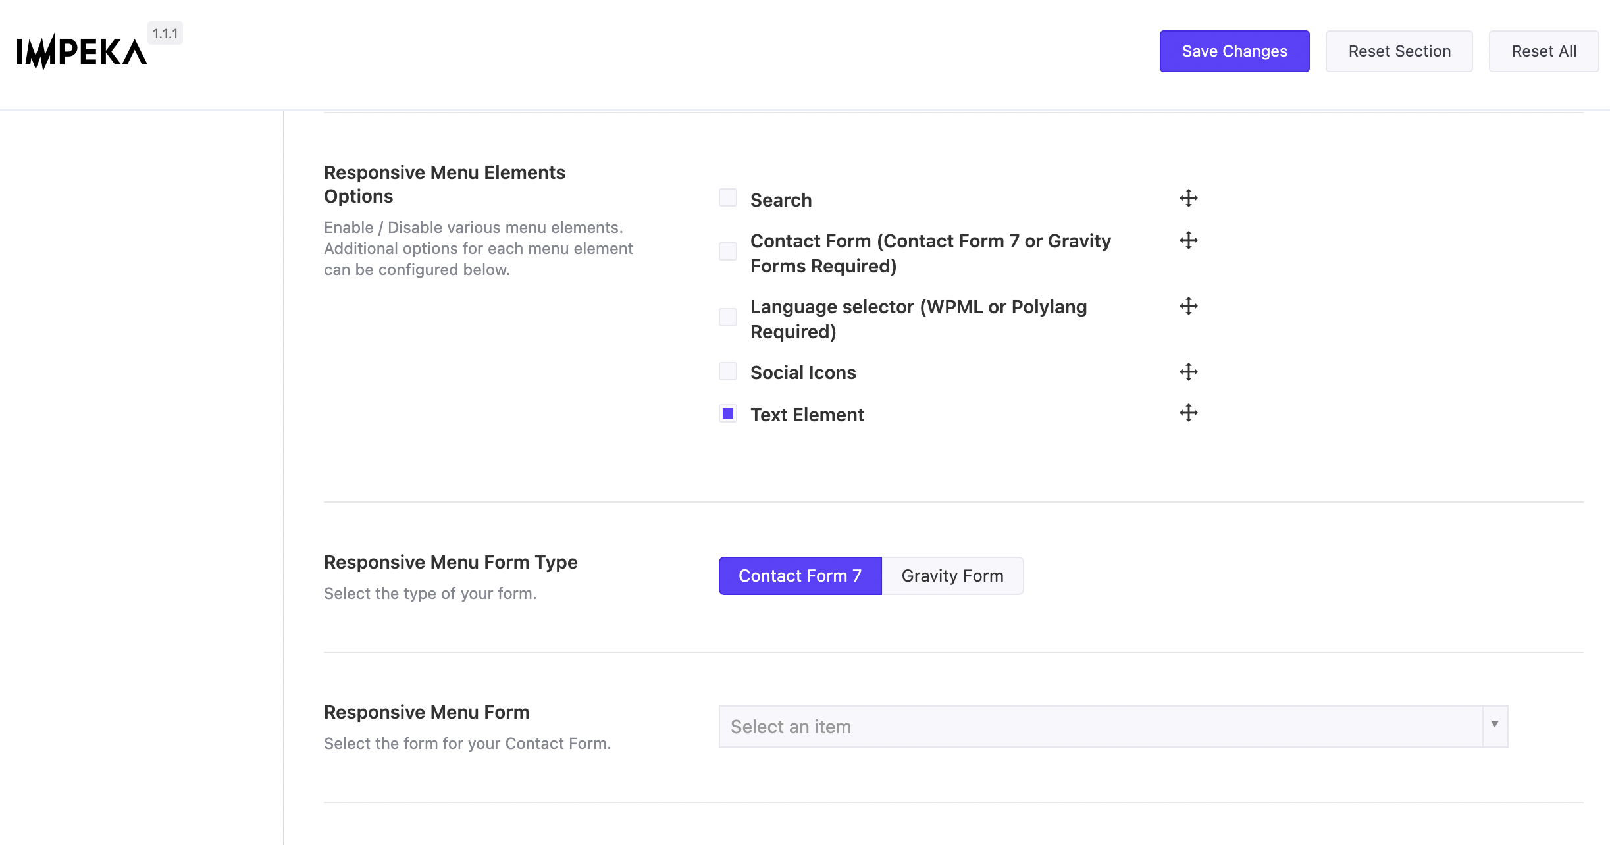Click drag handle for Contact Form element
Viewport: 1610px width, 845px height.
[x=1188, y=240]
